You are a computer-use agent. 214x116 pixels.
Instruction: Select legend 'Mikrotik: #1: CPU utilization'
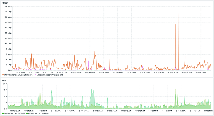click(15, 114)
